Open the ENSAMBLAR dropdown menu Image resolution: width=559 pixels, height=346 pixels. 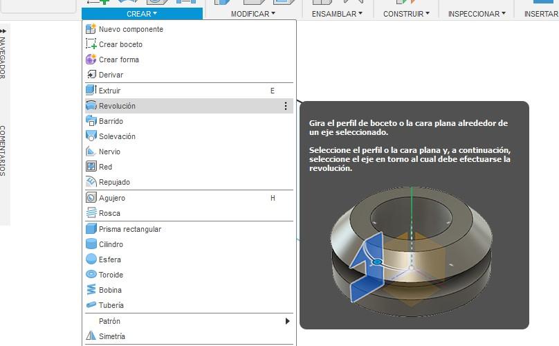[337, 14]
